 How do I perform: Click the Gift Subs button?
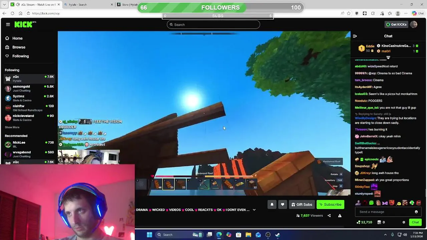[x=302, y=205]
